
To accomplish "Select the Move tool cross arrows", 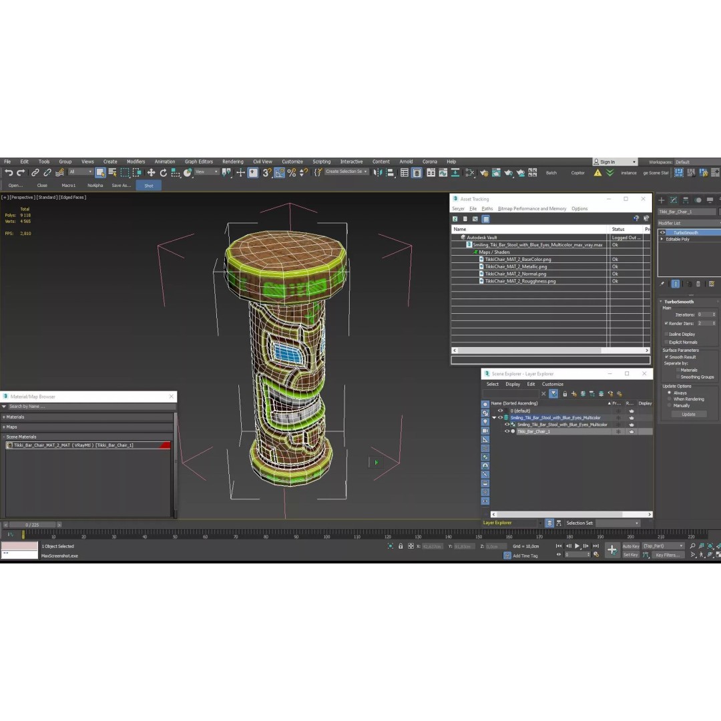I will (x=151, y=173).
